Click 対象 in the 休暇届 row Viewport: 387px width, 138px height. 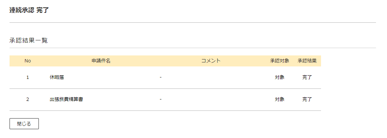[x=280, y=77]
